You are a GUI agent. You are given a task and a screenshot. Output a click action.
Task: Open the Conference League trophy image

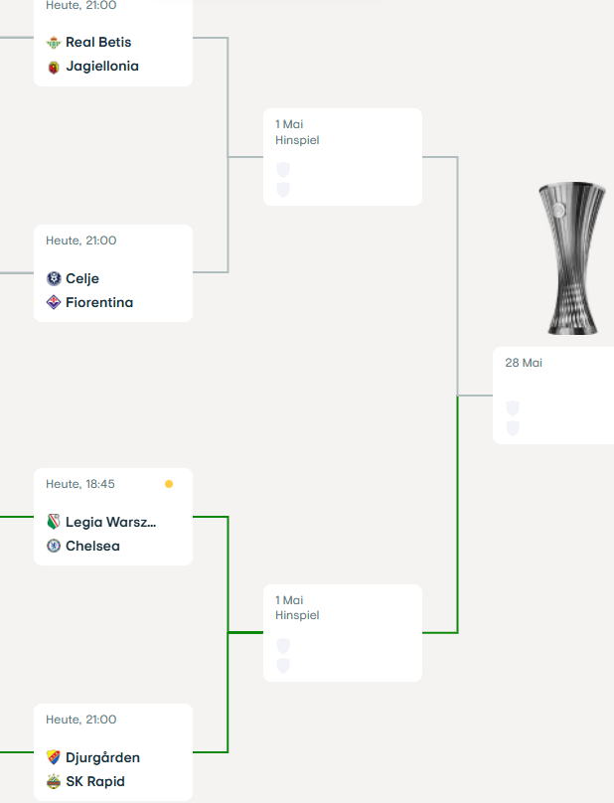point(572,258)
